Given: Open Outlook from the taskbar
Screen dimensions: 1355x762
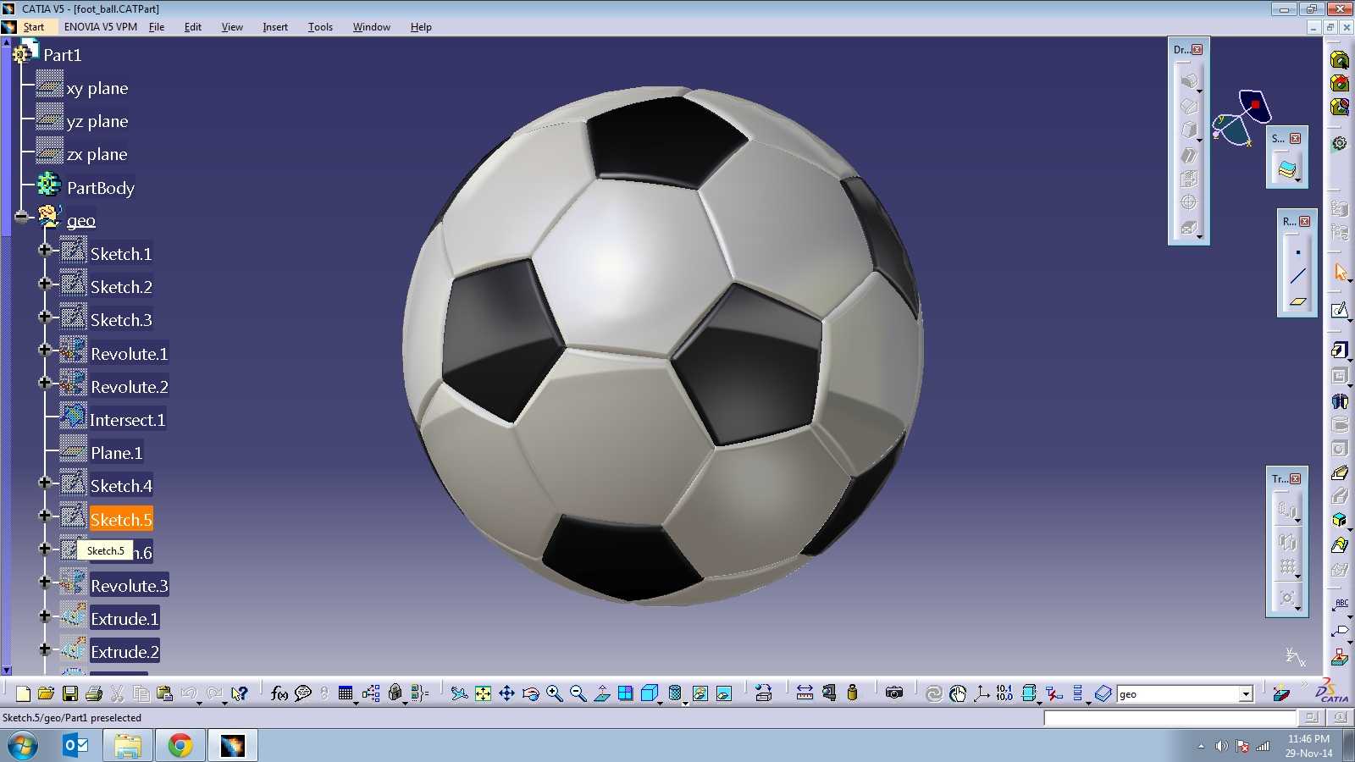Looking at the screenshot, I should click(76, 746).
